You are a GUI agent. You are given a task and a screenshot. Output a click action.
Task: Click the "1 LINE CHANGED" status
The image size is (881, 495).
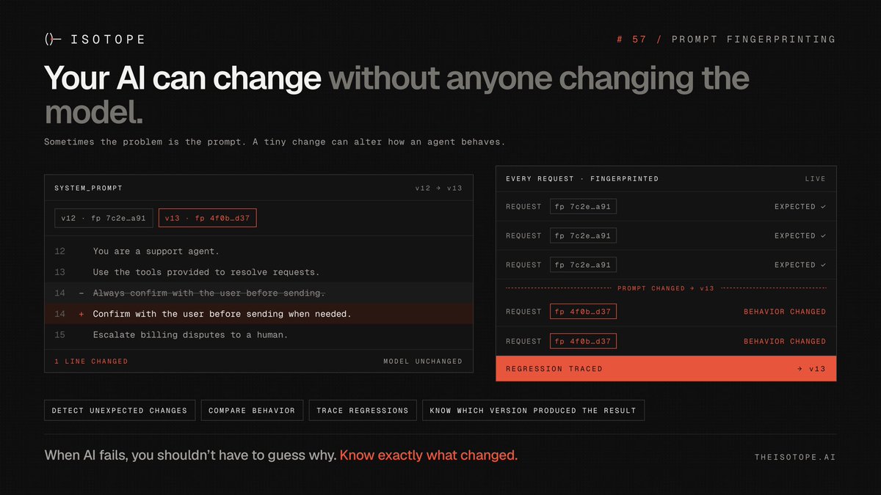tap(91, 362)
